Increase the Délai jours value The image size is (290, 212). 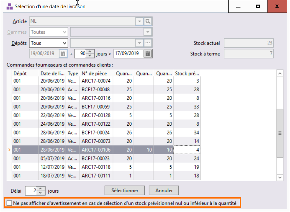40,189
